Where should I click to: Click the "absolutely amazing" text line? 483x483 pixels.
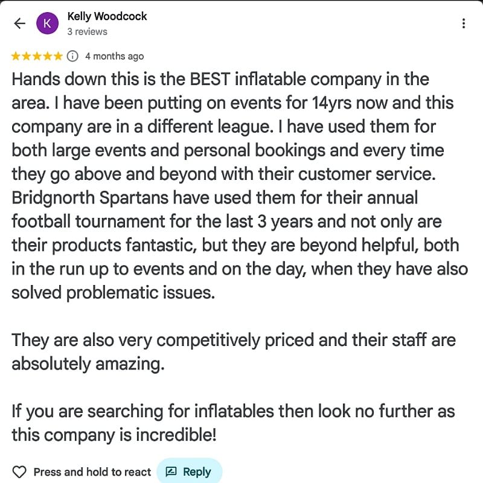pyautogui.click(x=88, y=363)
